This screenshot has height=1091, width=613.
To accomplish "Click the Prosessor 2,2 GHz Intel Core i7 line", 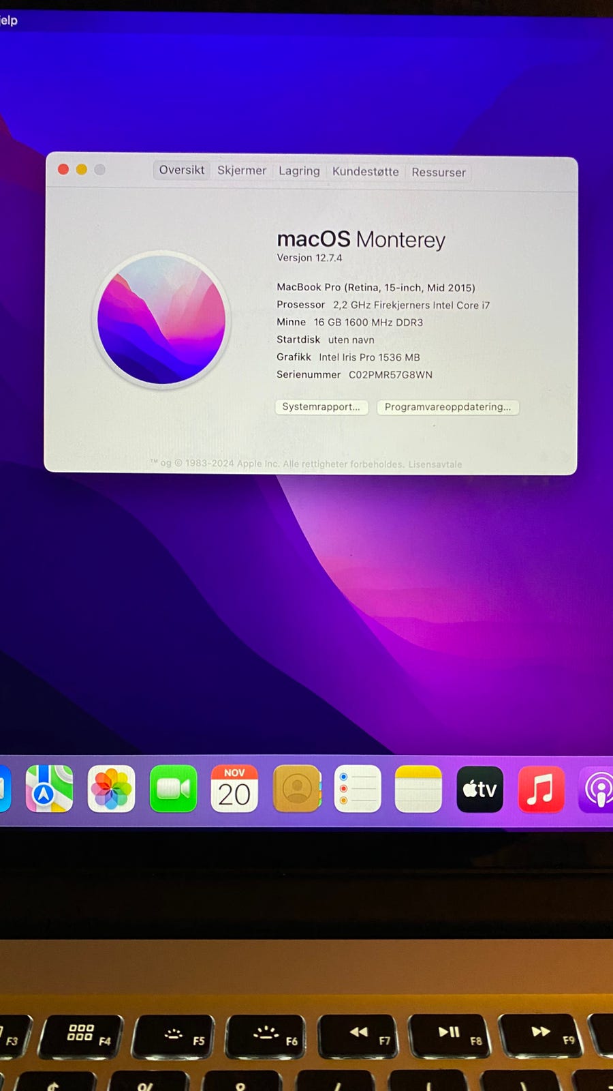I will coord(383,305).
